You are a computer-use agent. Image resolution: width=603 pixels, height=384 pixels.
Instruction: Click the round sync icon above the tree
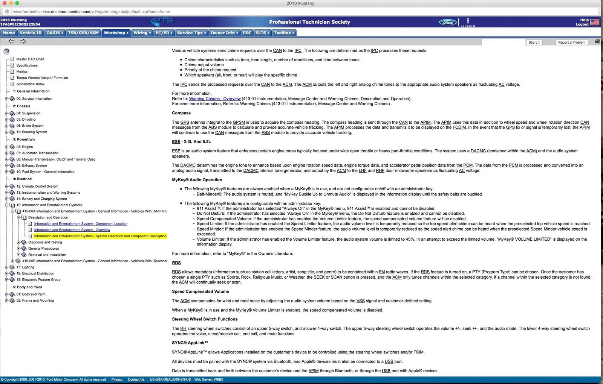[x=6, y=52]
